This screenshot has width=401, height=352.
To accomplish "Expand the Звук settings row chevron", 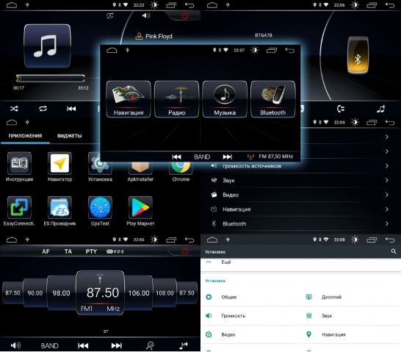I will tap(387, 180).
